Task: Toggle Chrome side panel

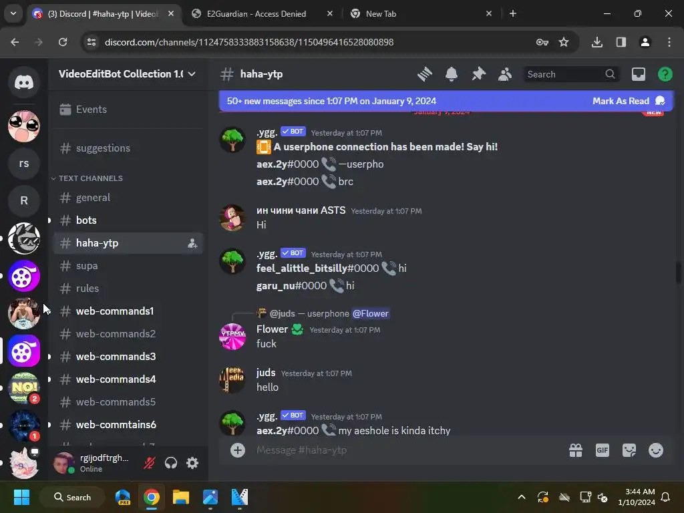Action: (x=621, y=42)
